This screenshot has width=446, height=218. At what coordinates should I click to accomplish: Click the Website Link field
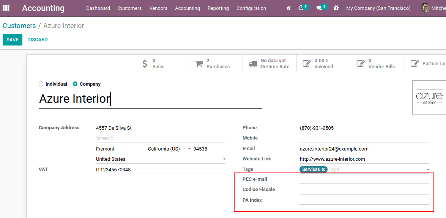pos(364,159)
